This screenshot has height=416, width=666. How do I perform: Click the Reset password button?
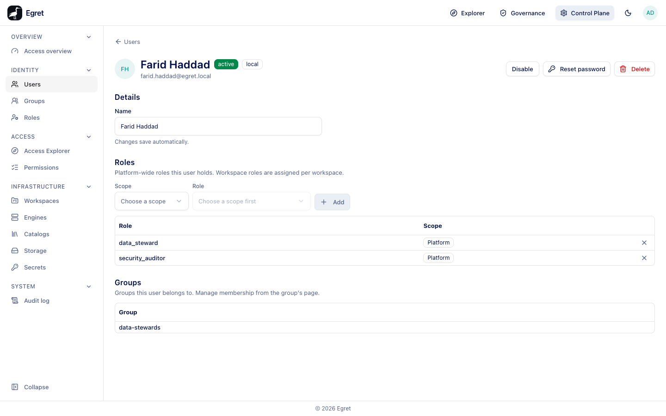coord(577,69)
